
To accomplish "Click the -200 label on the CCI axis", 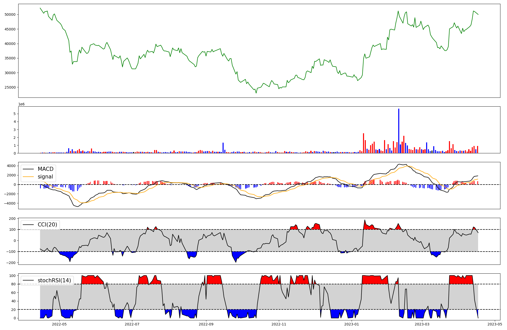I will [x=11, y=263].
